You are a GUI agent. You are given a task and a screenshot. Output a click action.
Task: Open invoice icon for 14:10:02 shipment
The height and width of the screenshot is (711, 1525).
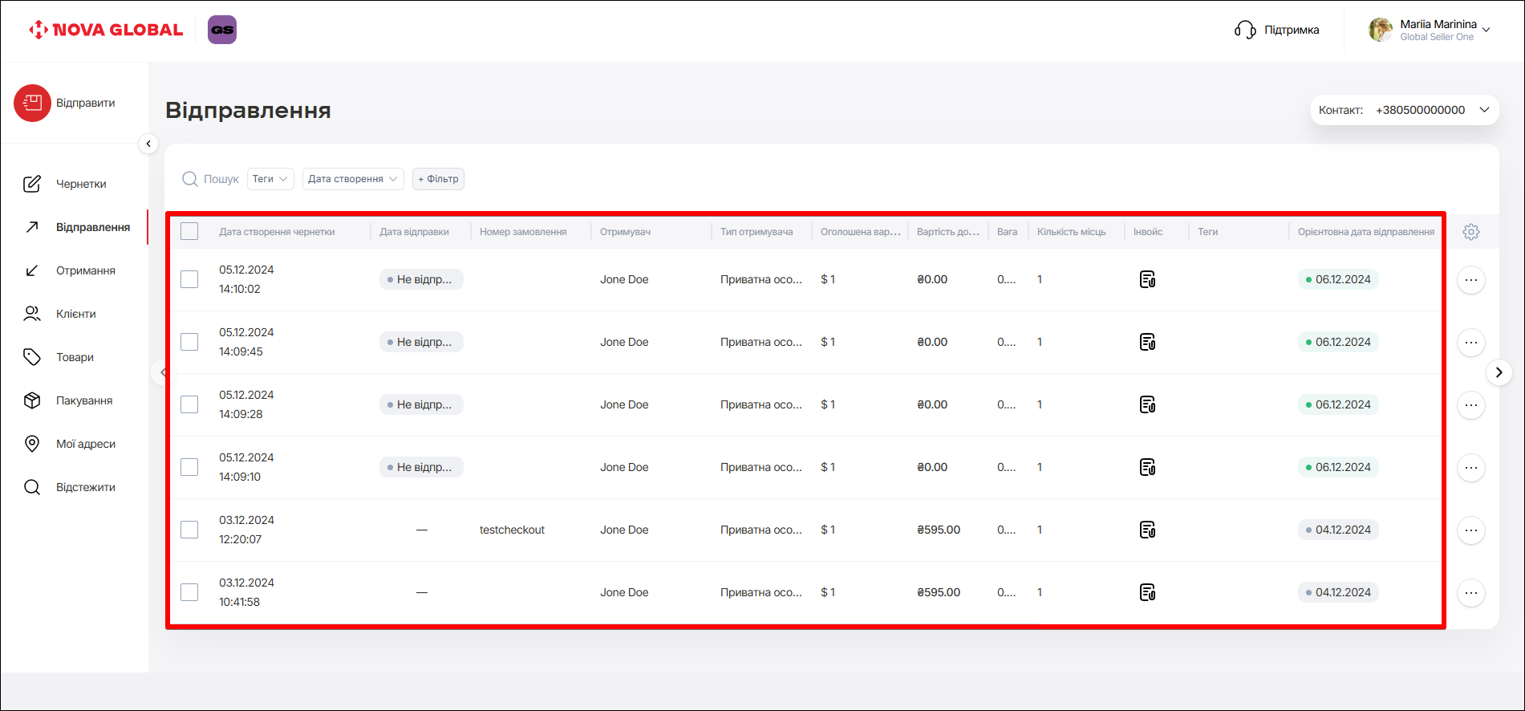[1147, 279]
